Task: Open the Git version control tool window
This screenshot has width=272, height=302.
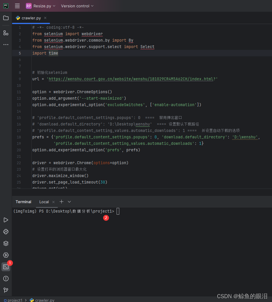Action: point(6,290)
